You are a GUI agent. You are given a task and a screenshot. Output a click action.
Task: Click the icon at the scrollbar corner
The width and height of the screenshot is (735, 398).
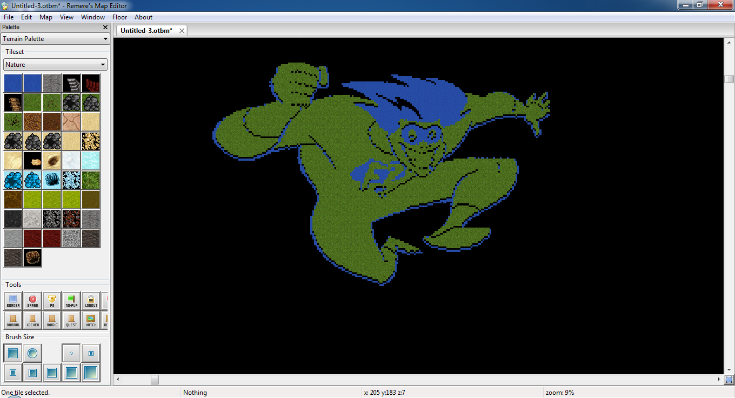click(x=729, y=380)
